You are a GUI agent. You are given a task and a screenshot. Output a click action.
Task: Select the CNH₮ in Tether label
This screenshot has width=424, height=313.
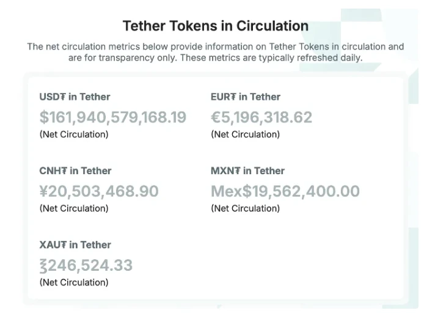[x=75, y=171]
